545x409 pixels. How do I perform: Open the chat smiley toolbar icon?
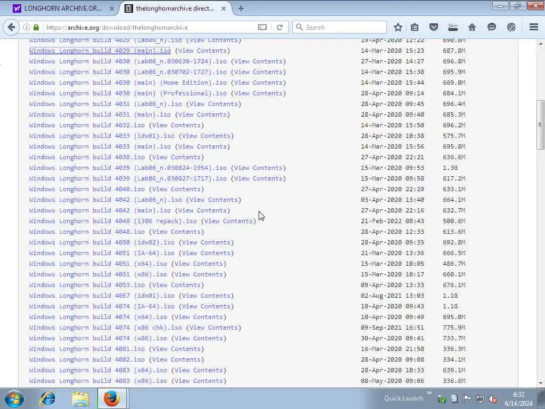491,27
